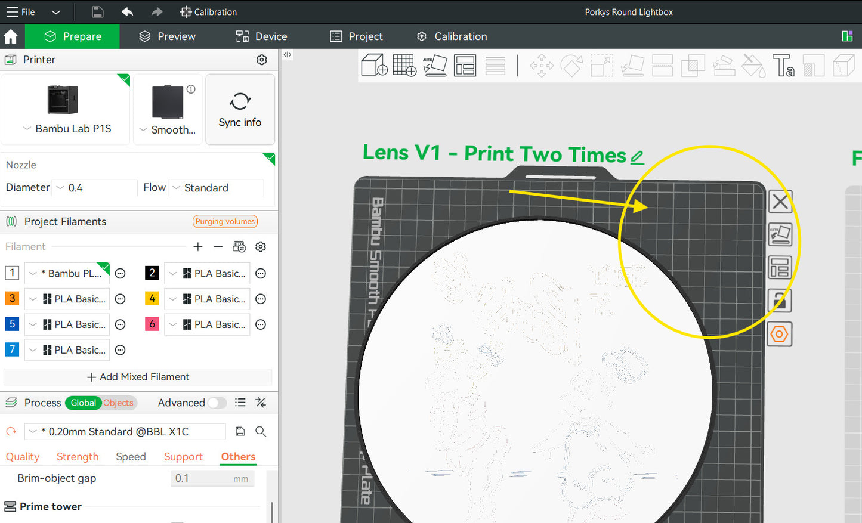This screenshot has width=862, height=523.
Task: Reset process preset changes with orange arrow
Action: 11,432
